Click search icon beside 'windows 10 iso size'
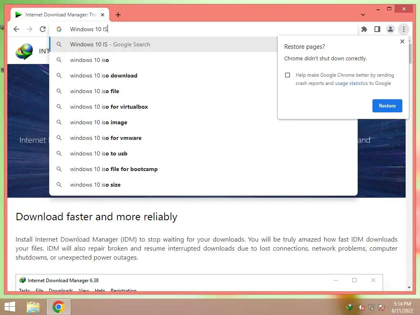Image resolution: width=420 pixels, height=315 pixels. [59, 185]
